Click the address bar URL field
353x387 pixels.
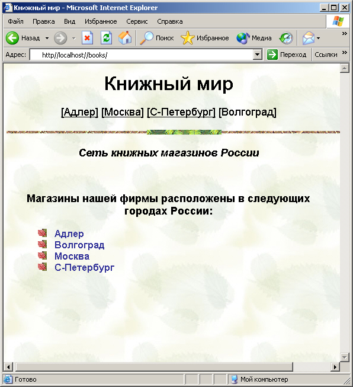142,55
